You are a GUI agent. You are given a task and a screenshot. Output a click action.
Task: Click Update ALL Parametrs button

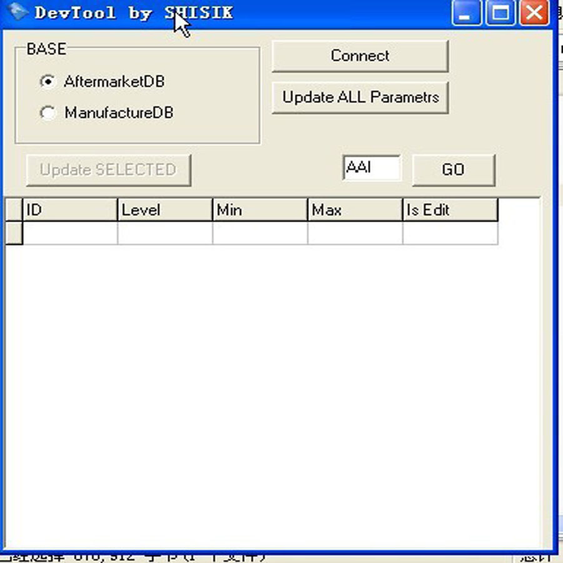tap(360, 98)
